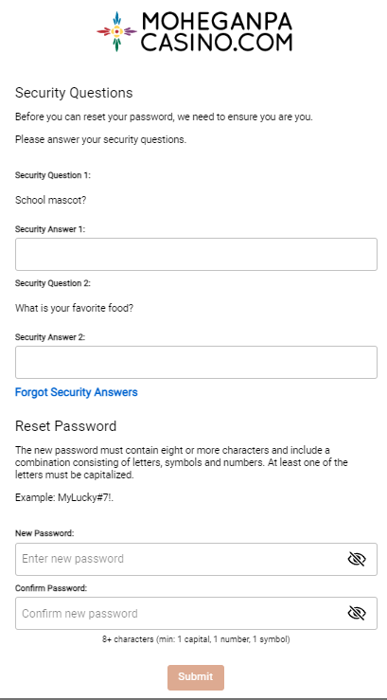Focus the Security Answer 1 field
Image resolution: width=387 pixels, height=700 pixels.
pyautogui.click(x=196, y=254)
